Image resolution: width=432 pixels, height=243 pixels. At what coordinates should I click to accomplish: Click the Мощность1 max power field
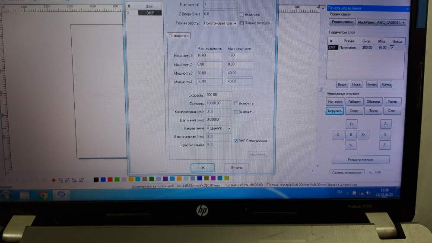[209, 56]
